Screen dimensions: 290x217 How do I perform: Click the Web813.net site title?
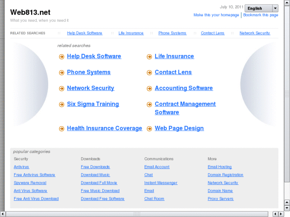point(30,12)
